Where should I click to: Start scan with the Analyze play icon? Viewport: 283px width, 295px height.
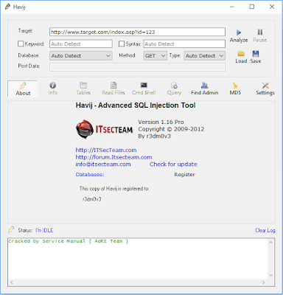click(x=239, y=32)
